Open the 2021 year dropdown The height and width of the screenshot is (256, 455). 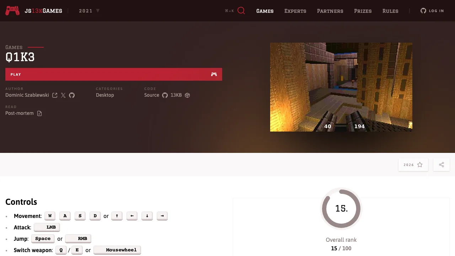pos(89,11)
